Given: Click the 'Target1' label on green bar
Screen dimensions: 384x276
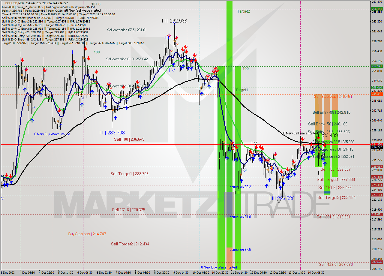Looking at the screenshot, I should click(241, 90).
